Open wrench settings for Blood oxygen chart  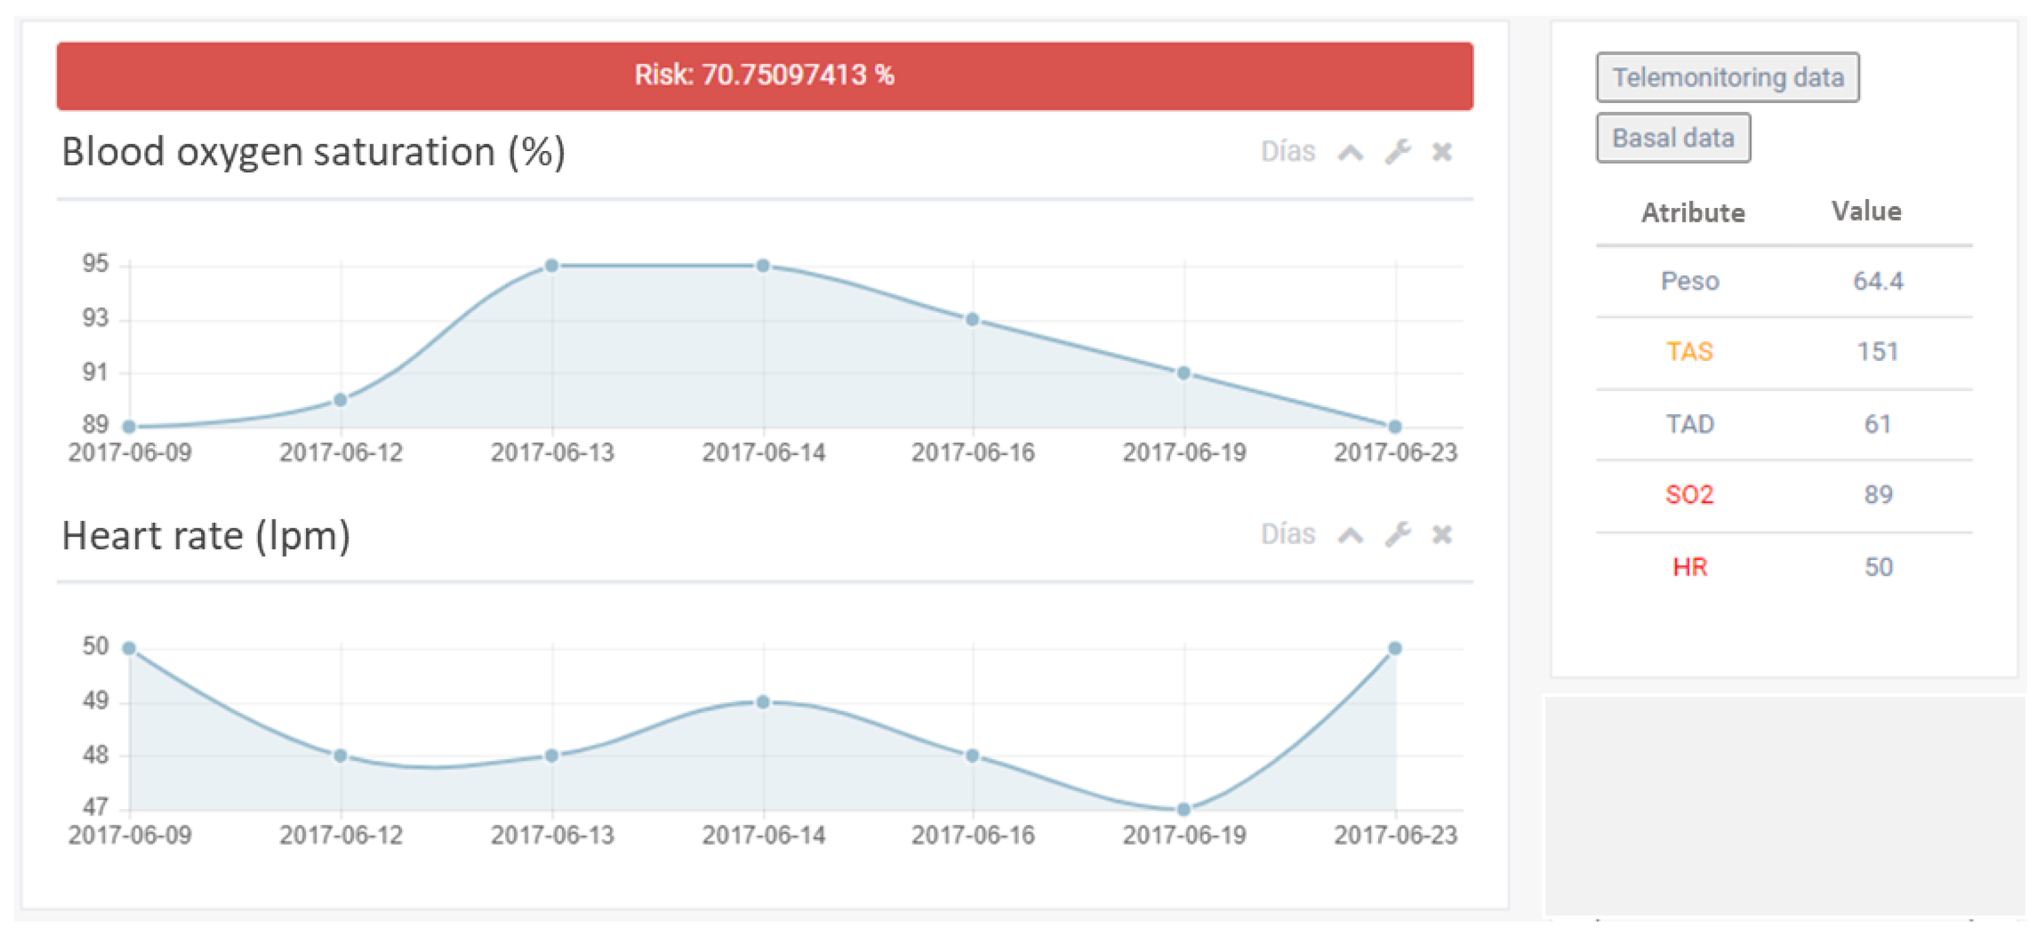pos(1397,152)
